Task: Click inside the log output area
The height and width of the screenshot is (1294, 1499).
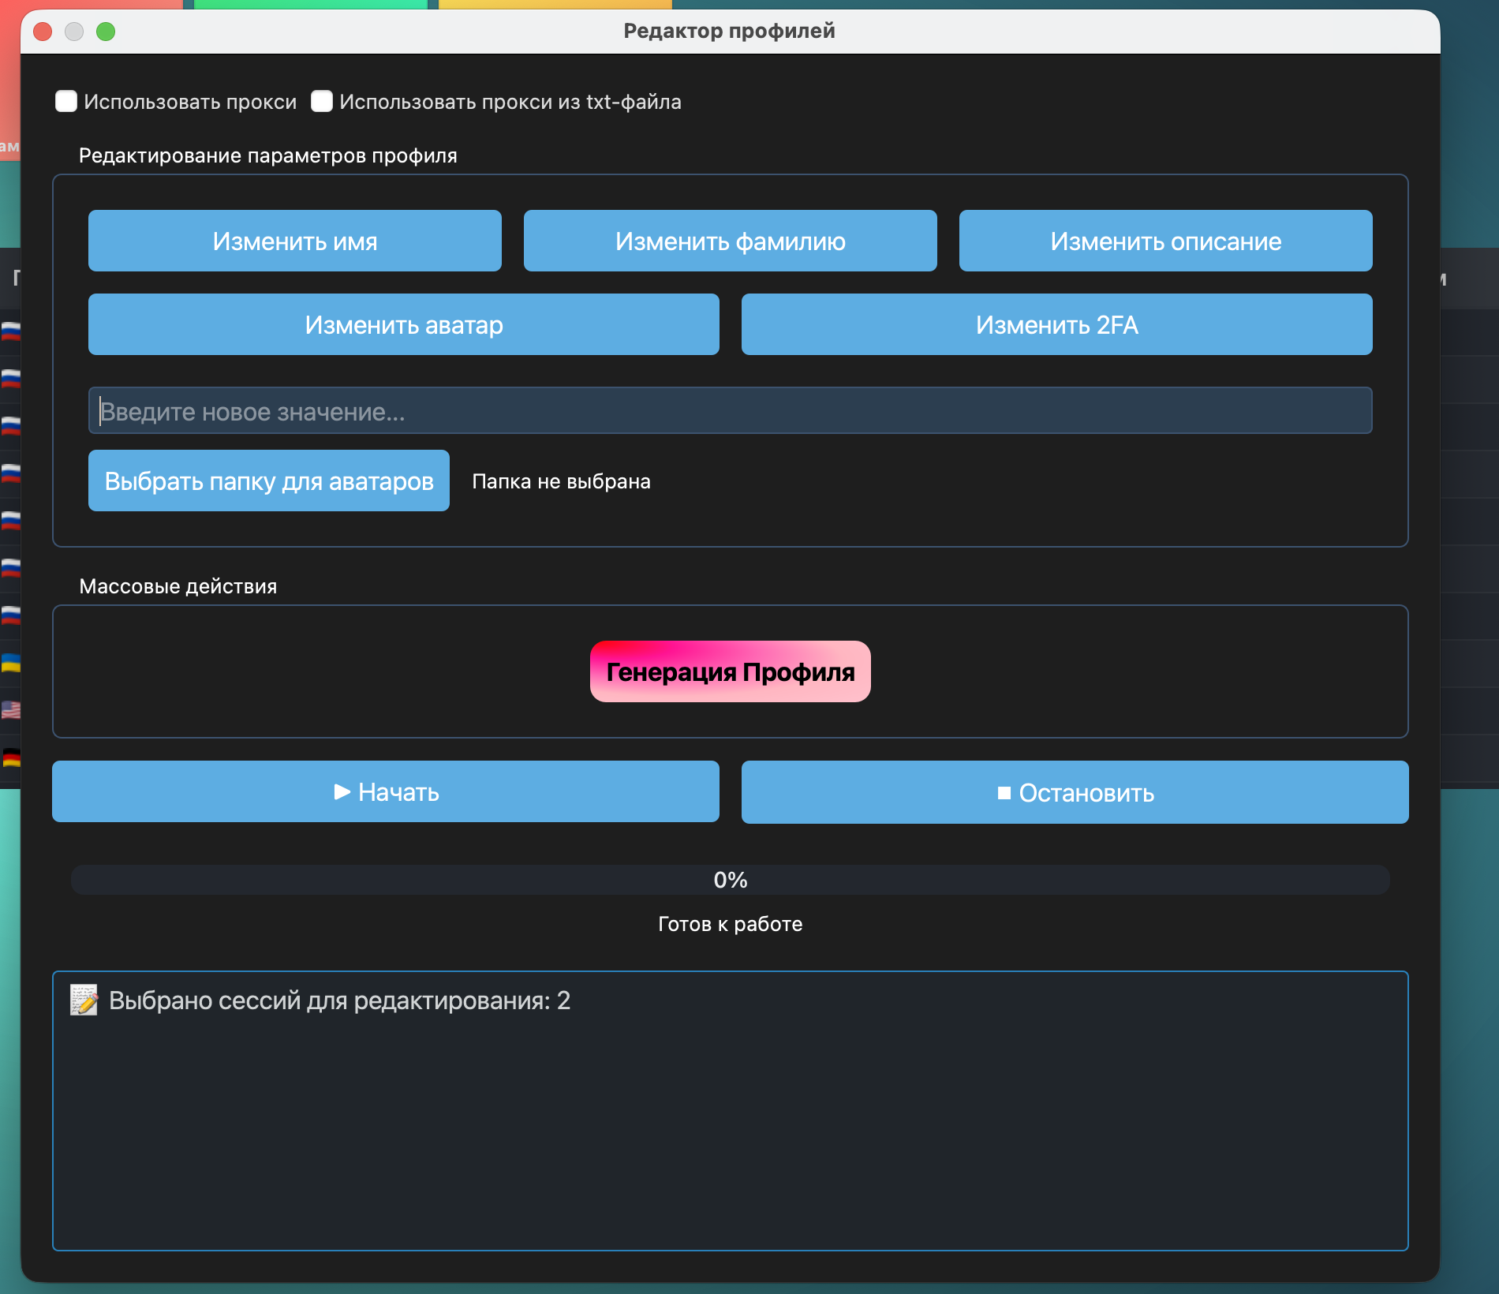Action: 731,1111
